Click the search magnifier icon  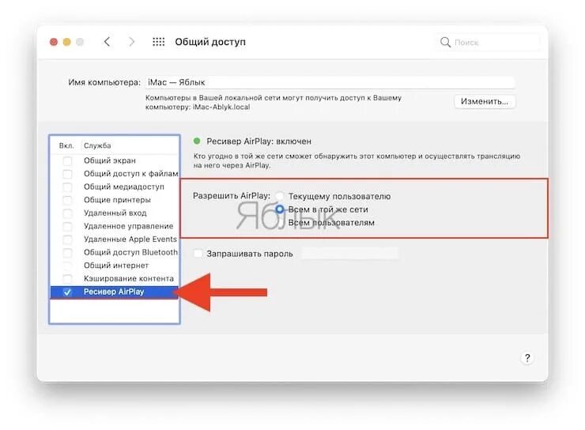(445, 42)
